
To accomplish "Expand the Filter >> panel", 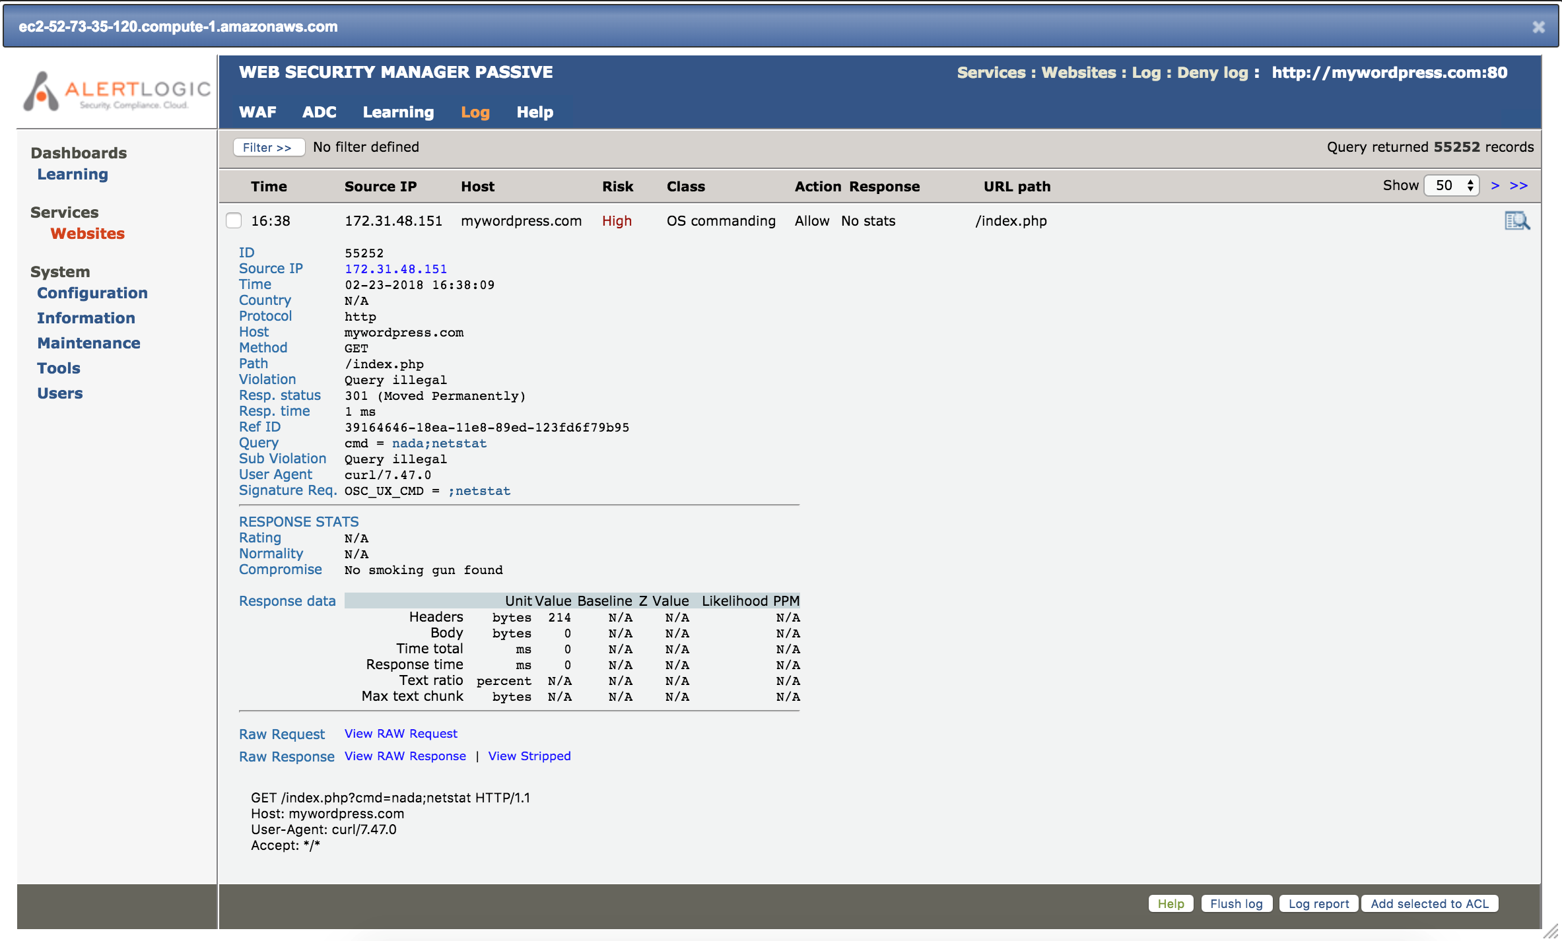I will click(268, 147).
